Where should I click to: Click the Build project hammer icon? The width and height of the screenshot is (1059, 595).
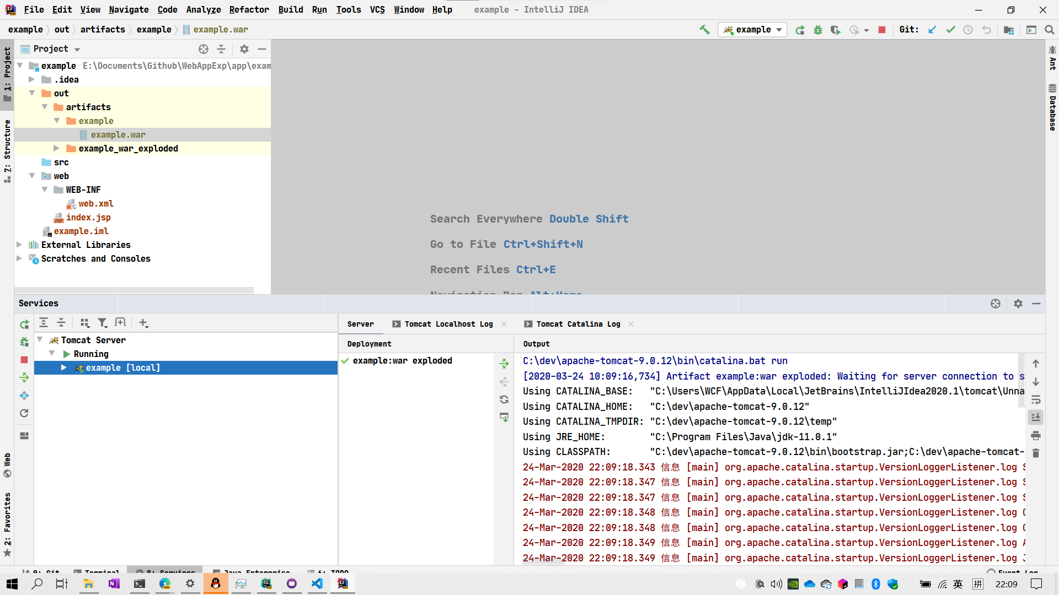(704, 30)
